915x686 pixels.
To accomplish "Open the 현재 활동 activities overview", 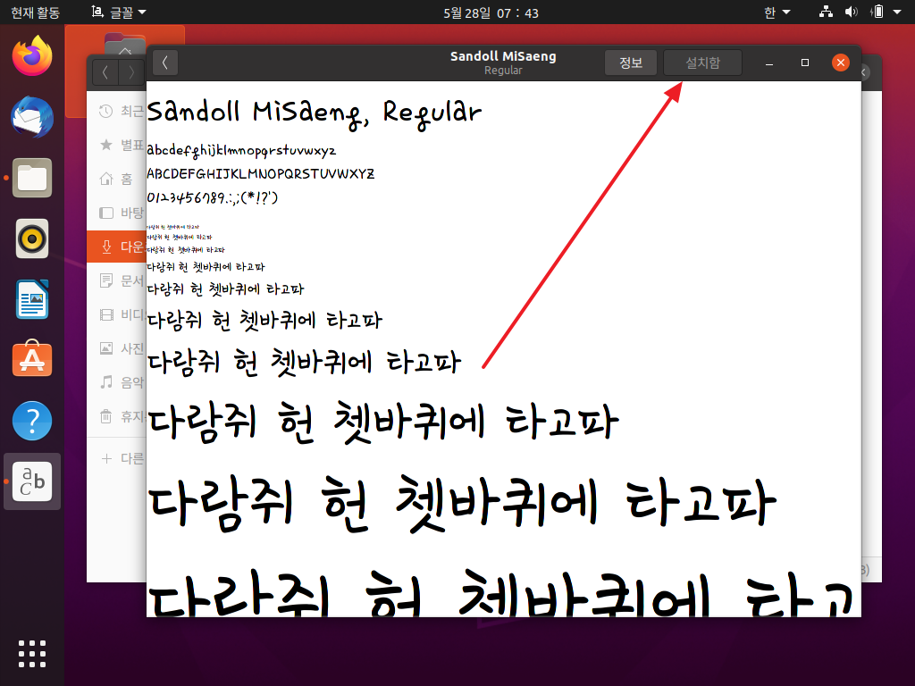I will [36, 13].
